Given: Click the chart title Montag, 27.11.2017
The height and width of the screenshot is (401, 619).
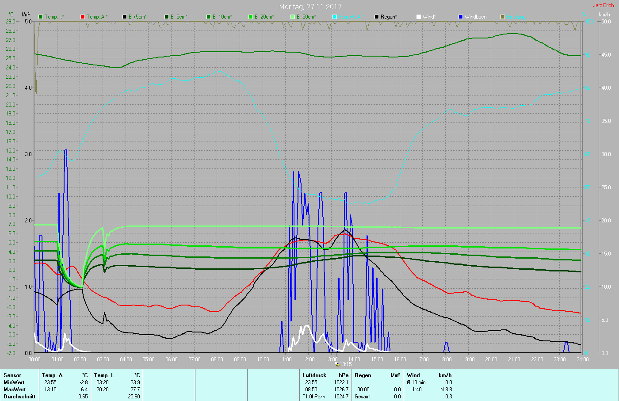Looking at the screenshot, I should pos(309,7).
